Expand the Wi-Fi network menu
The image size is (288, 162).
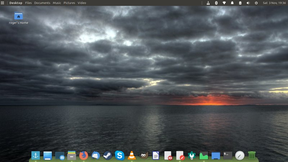pos(224,3)
